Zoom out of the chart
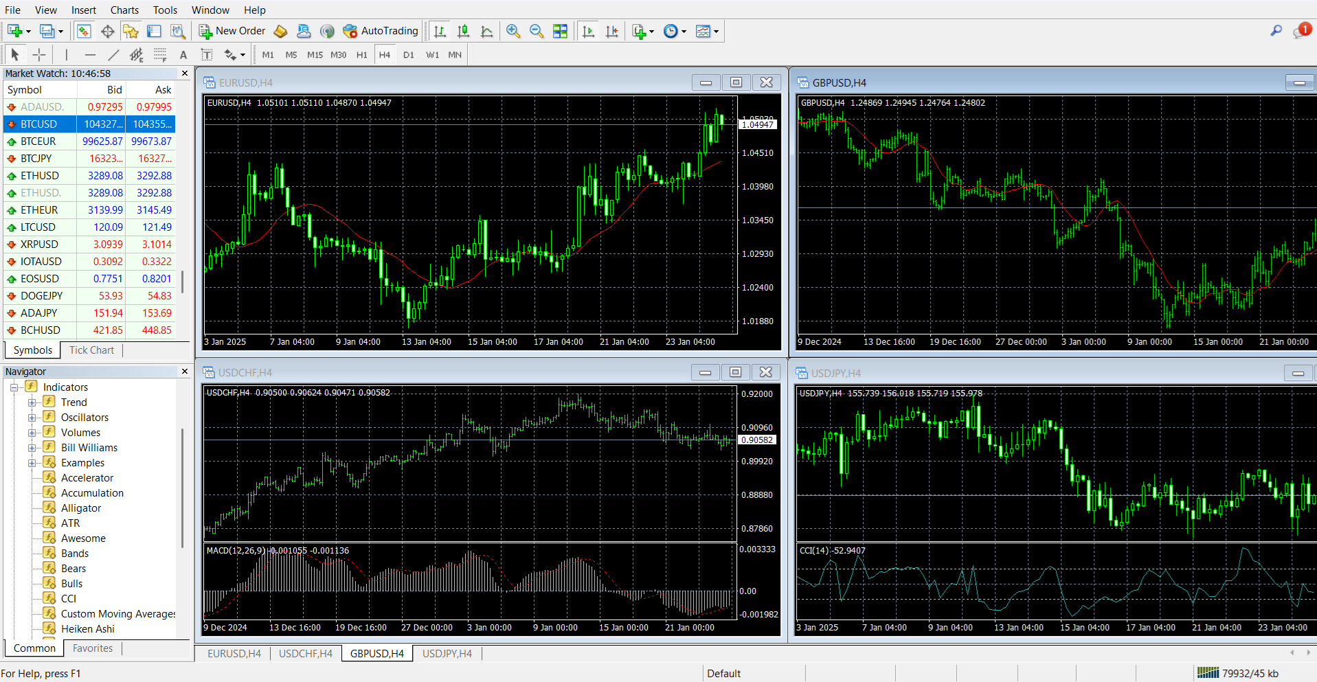The height and width of the screenshot is (682, 1317). (537, 31)
